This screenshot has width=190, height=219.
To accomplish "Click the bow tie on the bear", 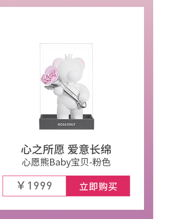I will [x=73, y=86].
